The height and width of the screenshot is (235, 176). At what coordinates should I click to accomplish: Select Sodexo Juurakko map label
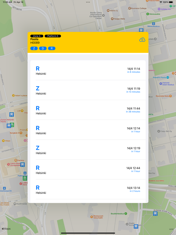tap(156, 181)
